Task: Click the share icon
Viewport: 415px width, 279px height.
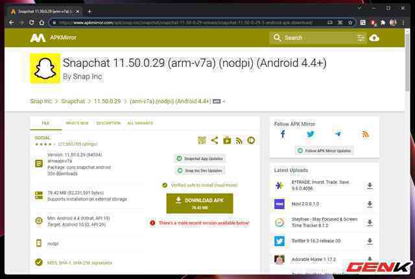Action: point(215,140)
